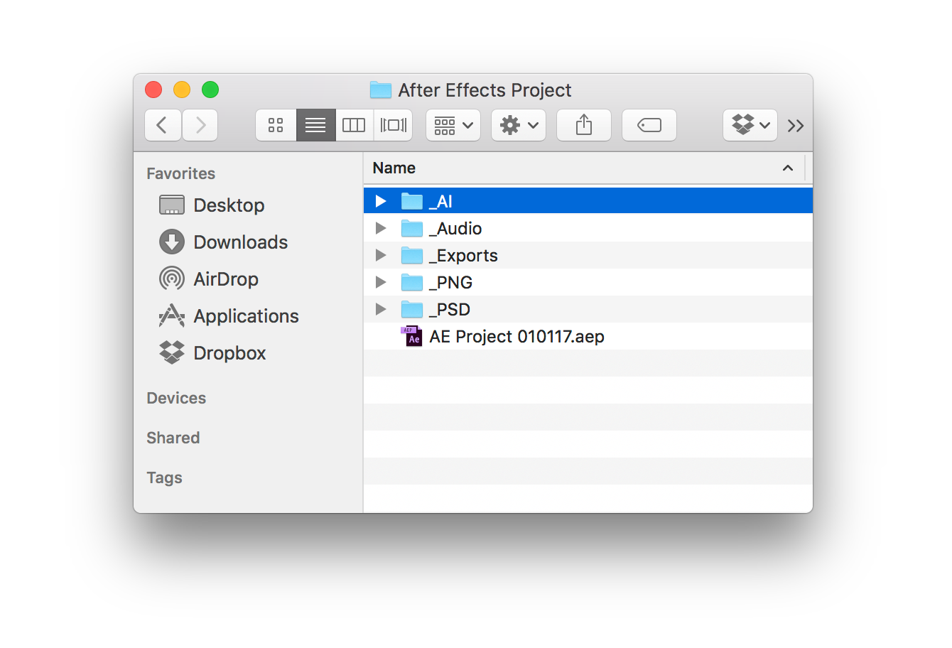Open the item arrangement dropdown
Image resolution: width=952 pixels, height=648 pixels.
pos(453,126)
